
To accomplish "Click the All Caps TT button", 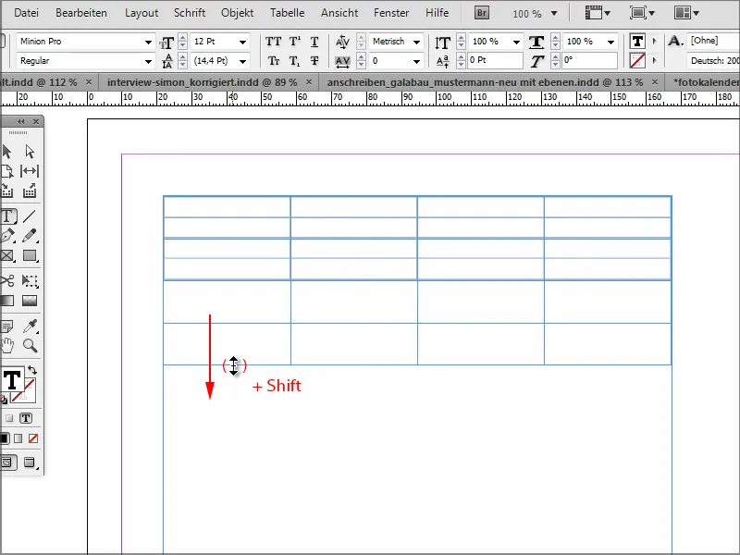I will 273,42.
